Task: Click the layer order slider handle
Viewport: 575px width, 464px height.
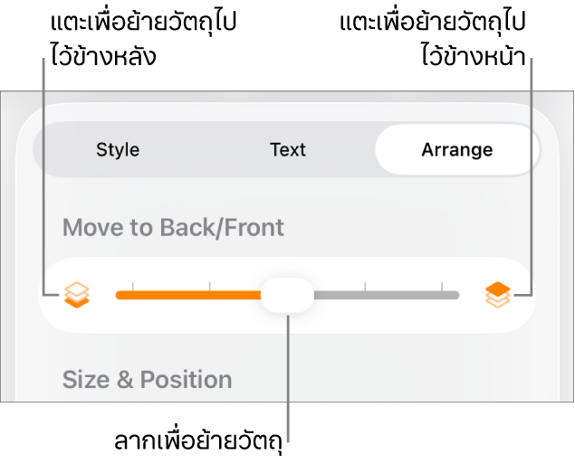Action: pos(288,295)
